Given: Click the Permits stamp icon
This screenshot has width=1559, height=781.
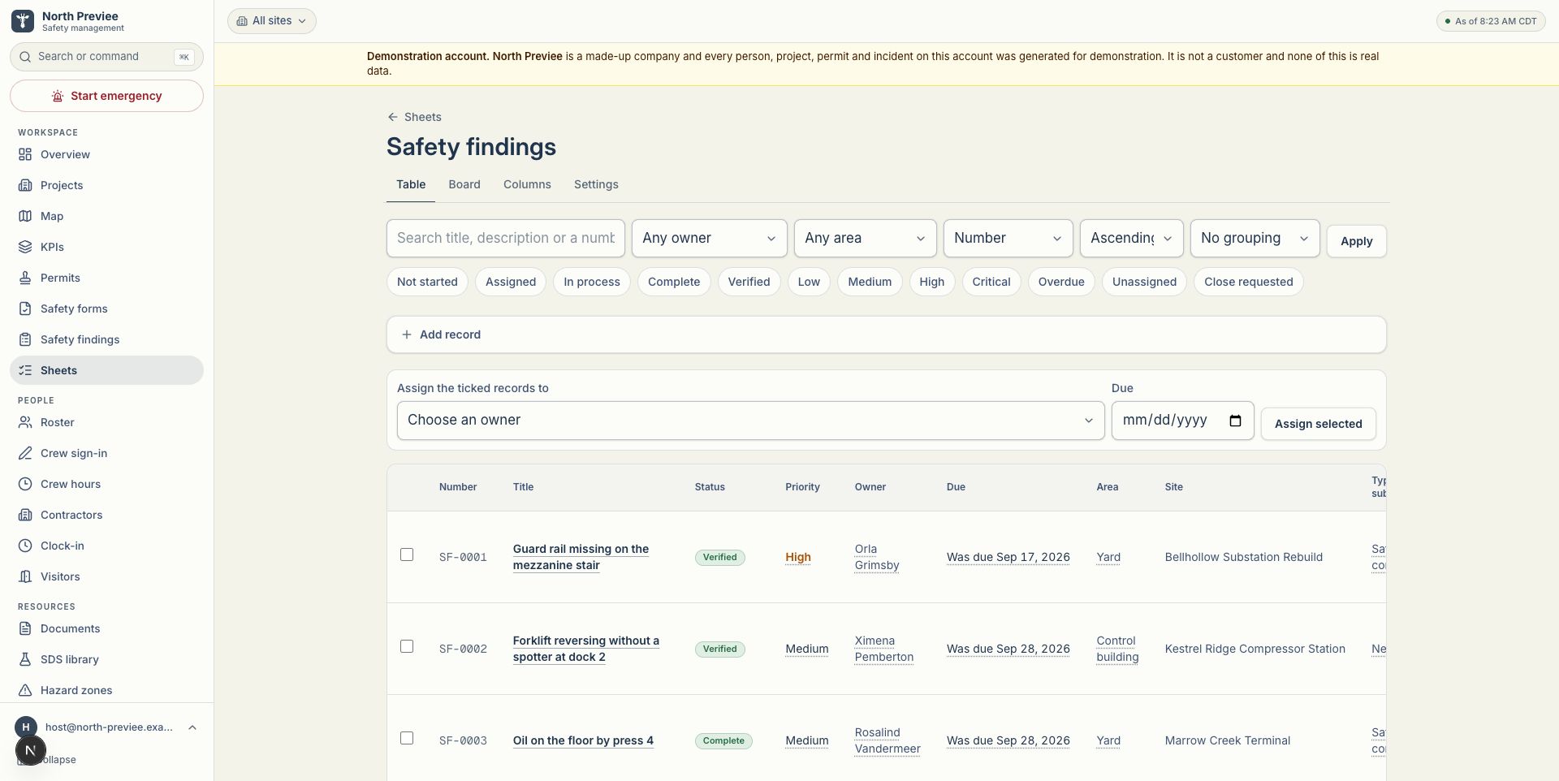Looking at the screenshot, I should (x=25, y=278).
